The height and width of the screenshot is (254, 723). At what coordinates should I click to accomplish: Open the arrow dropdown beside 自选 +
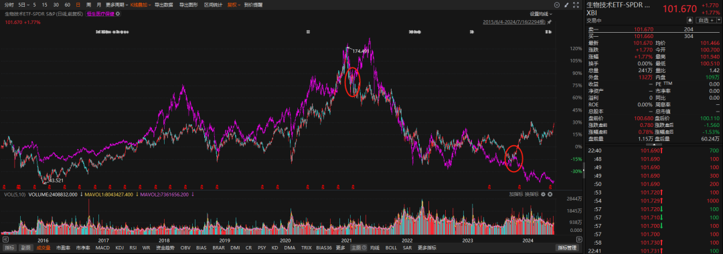[718, 20]
